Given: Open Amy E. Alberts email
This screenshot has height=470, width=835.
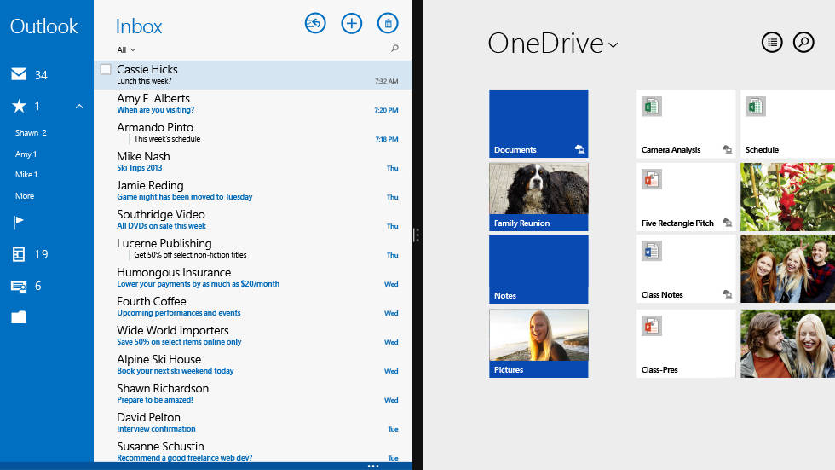Looking at the screenshot, I should 253,104.
